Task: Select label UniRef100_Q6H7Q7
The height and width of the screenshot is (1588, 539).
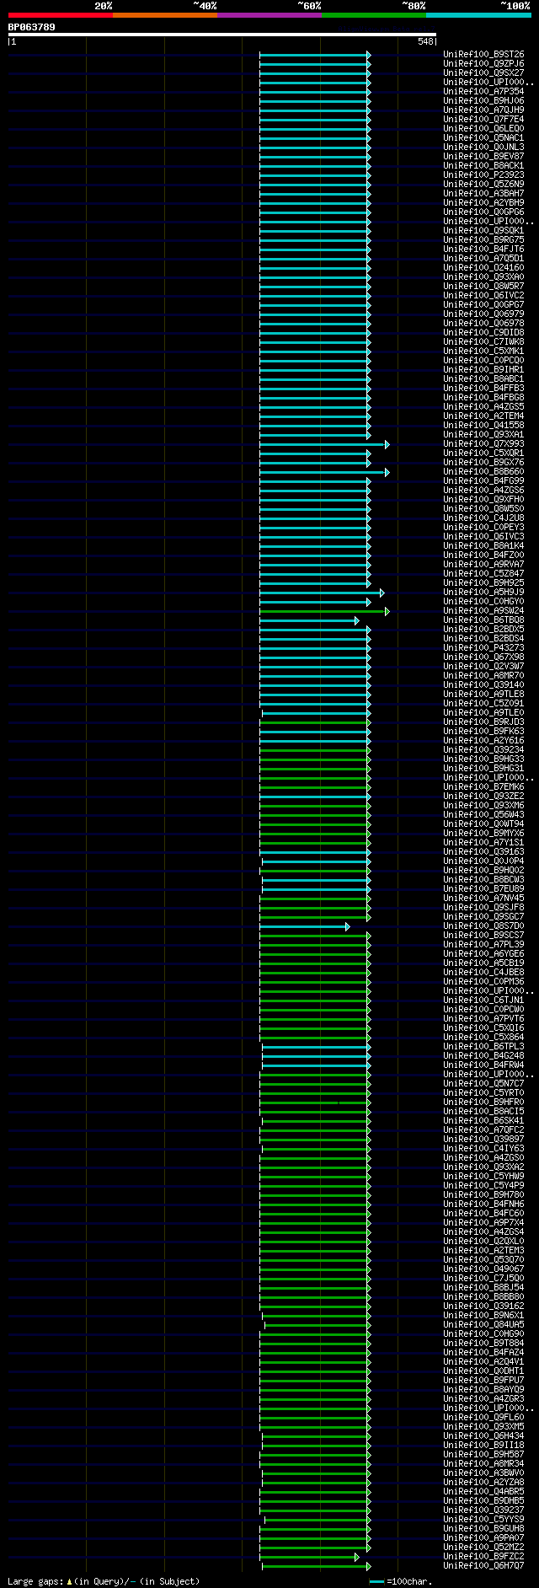Action: click(x=483, y=1566)
